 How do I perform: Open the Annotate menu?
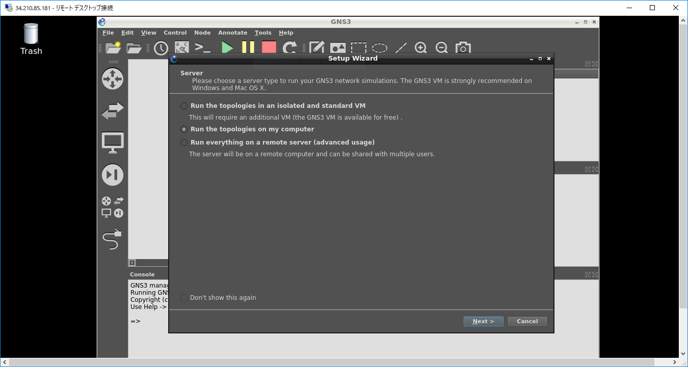pos(233,33)
